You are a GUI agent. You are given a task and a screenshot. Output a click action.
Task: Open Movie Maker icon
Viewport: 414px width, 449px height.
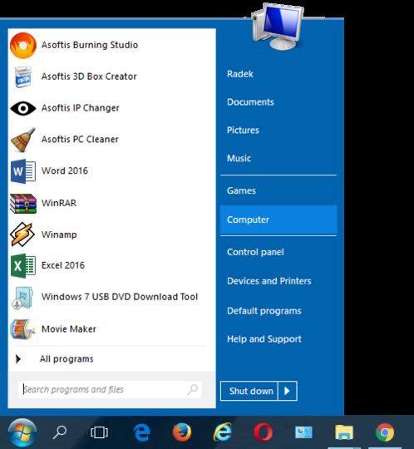(23, 329)
